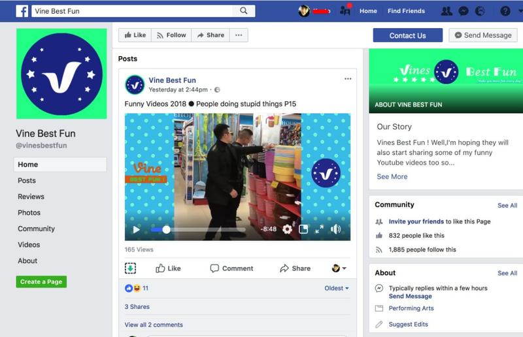Image resolution: width=523 pixels, height=337 pixels.
Task: Mute the video volume speaker
Action: point(335,229)
